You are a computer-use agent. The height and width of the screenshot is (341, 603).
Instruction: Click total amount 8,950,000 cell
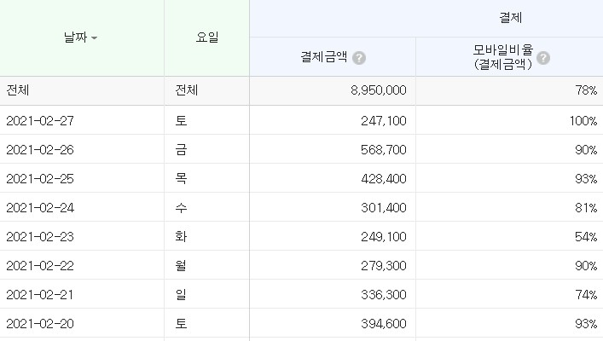333,90
